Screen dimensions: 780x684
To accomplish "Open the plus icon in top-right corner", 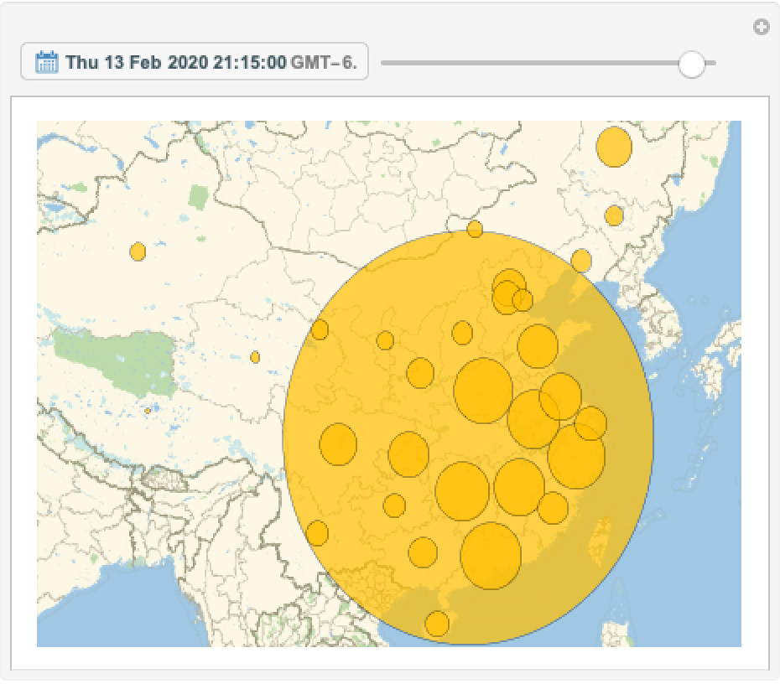I will pos(761,28).
